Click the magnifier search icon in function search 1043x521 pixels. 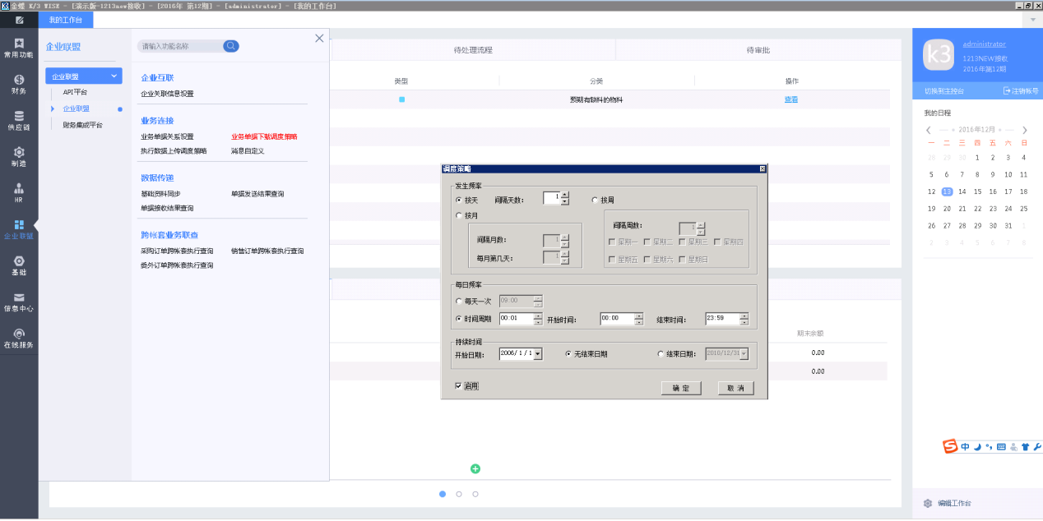pos(231,46)
